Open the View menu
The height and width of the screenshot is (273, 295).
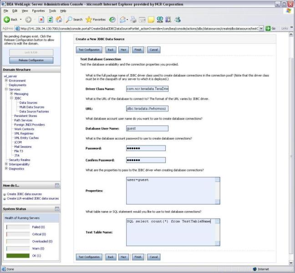[x=25, y=11]
